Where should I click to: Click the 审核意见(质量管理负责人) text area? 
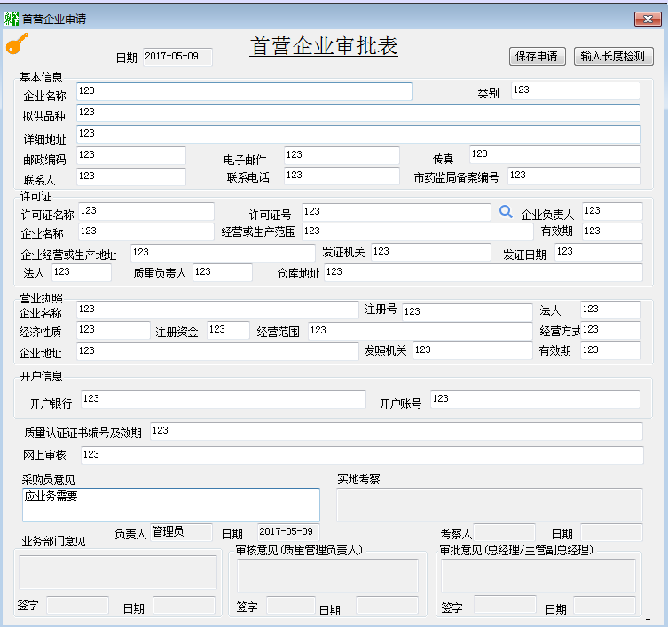(x=327, y=576)
